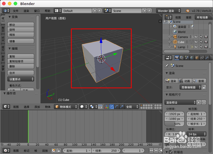
Task: Select the Scene properties tab icon
Action: [187, 58]
